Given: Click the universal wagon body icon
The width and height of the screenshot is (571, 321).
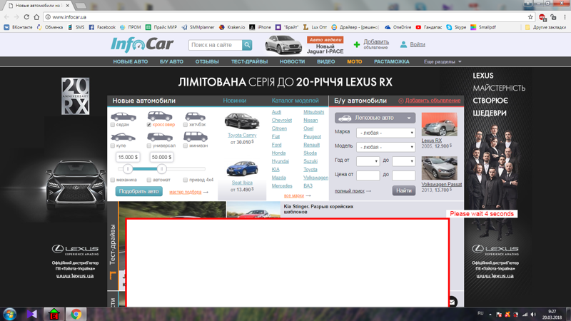Looking at the screenshot, I should tap(160, 137).
